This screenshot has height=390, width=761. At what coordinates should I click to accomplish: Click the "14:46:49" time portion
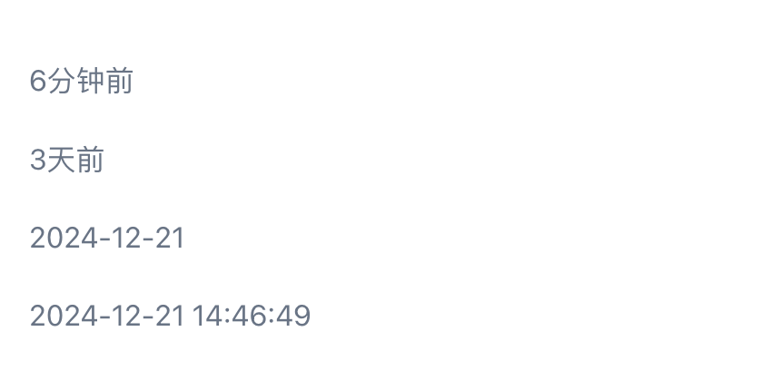(252, 316)
